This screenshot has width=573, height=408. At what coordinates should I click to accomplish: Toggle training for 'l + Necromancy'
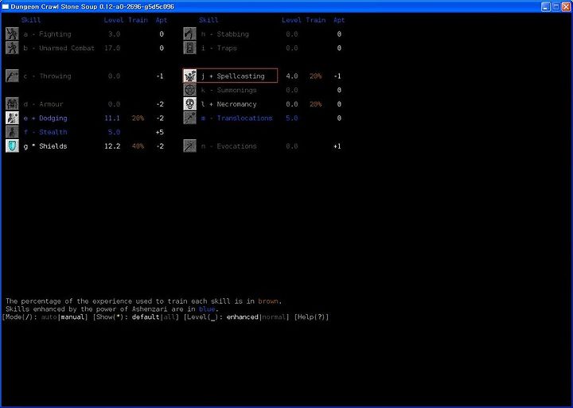[x=228, y=104]
